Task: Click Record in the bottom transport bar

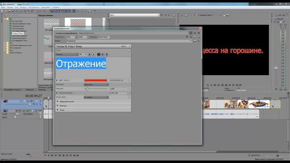Action: tap(45, 155)
